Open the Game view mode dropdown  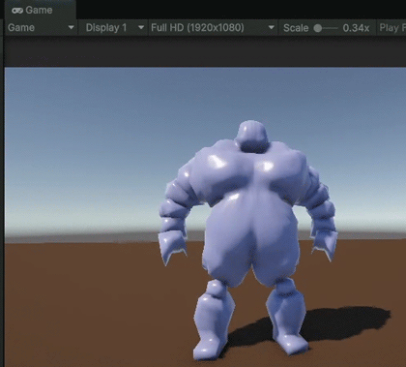(41, 28)
